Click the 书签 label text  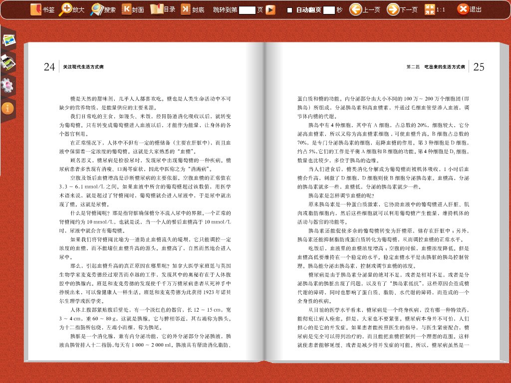[48, 10]
